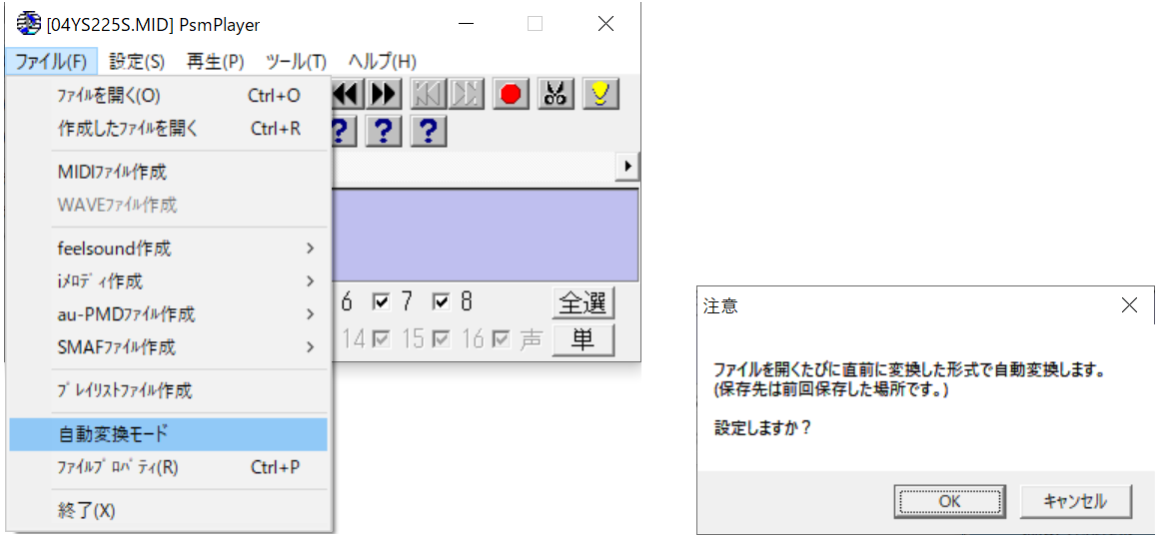Open ファイルプロパティ(R) menu item

[x=168, y=467]
